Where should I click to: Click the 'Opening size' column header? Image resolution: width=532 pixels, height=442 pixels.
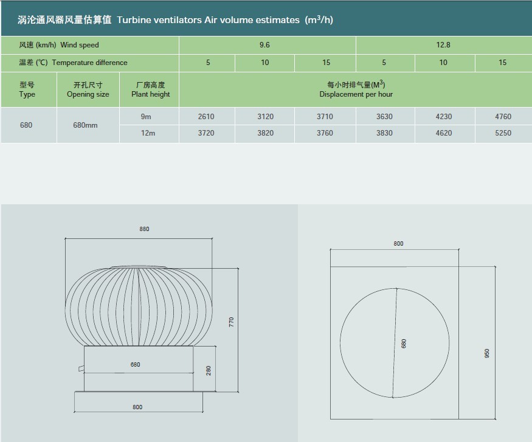88,89
